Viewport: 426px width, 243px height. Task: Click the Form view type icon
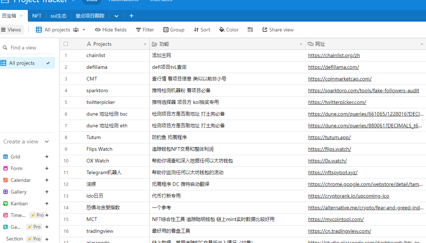(x=5, y=168)
